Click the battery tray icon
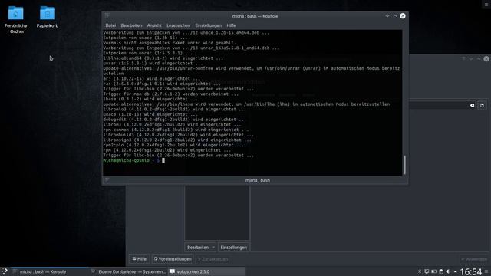This screenshot has width=491, height=276. [x=433, y=271]
